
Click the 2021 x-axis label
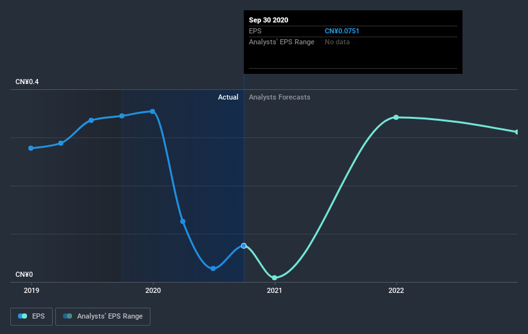click(275, 290)
